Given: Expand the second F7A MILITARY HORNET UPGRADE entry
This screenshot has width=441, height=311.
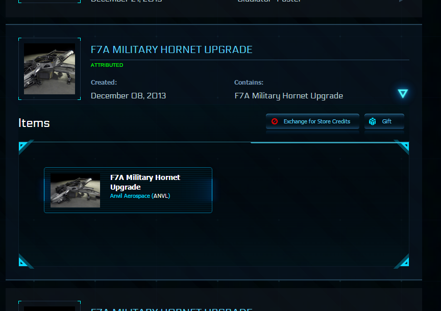Looking at the screenshot, I should pos(172,308).
